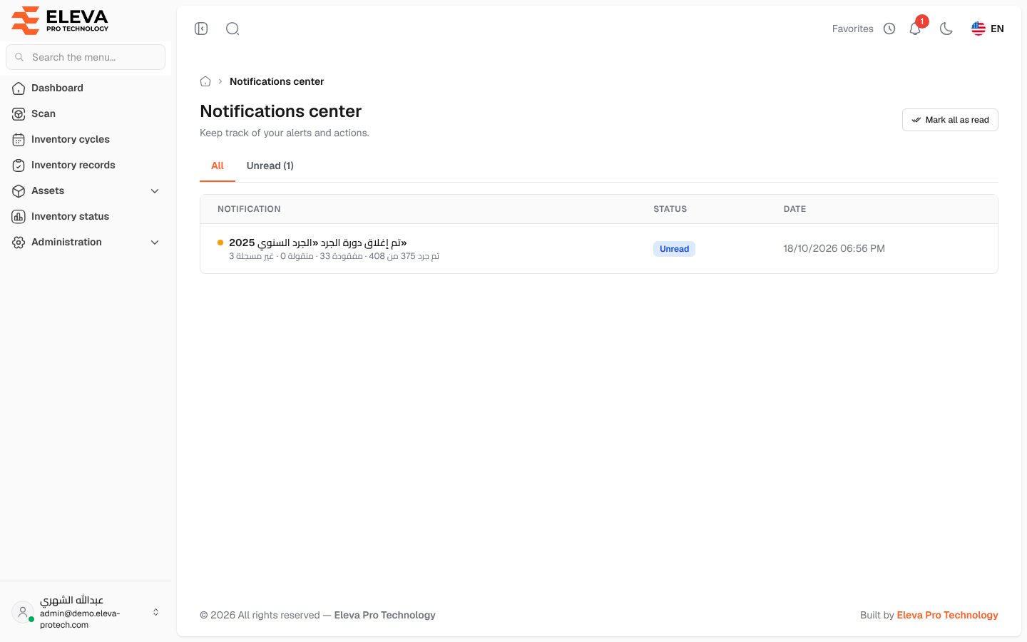Click the date 18/10/2026 06:56 PM
Screen dimensions: 1027x642
point(834,248)
